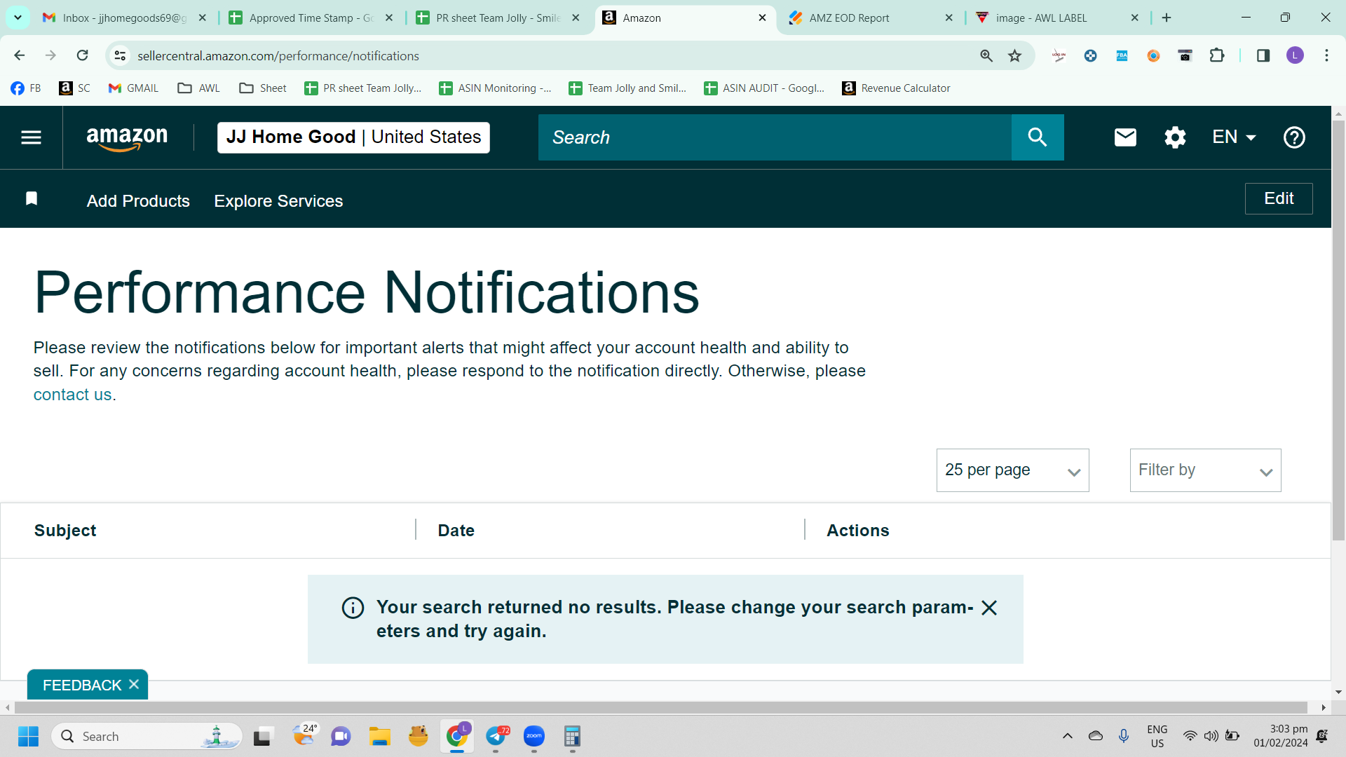Click Add Products menu item
1346x757 pixels.
pos(138,201)
